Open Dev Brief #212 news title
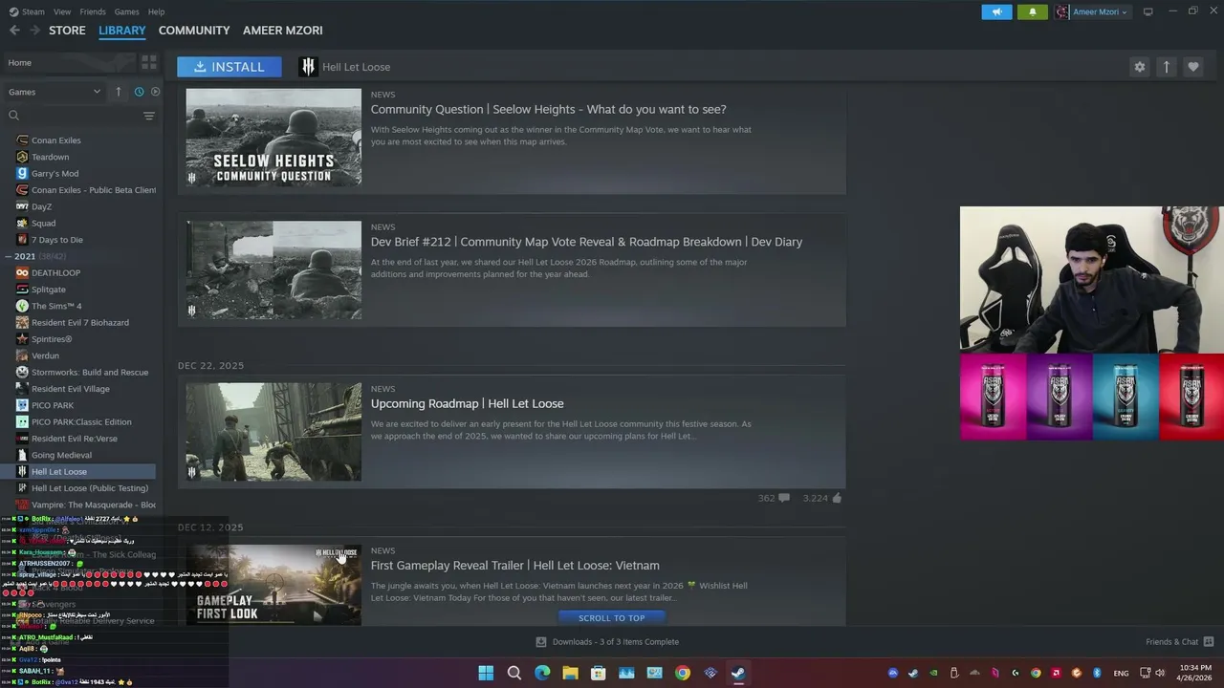The width and height of the screenshot is (1224, 688). coord(586,242)
